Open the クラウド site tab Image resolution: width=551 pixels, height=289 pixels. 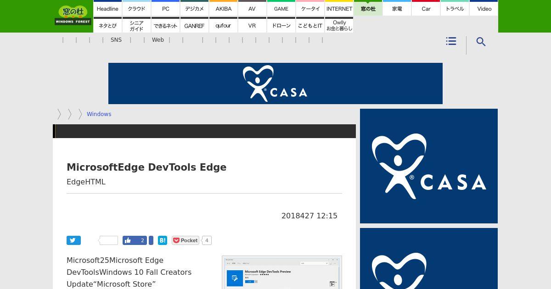(x=136, y=8)
